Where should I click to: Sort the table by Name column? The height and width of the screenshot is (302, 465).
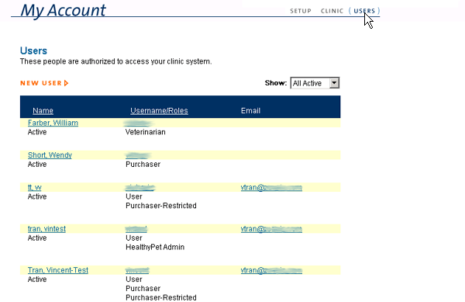43,111
